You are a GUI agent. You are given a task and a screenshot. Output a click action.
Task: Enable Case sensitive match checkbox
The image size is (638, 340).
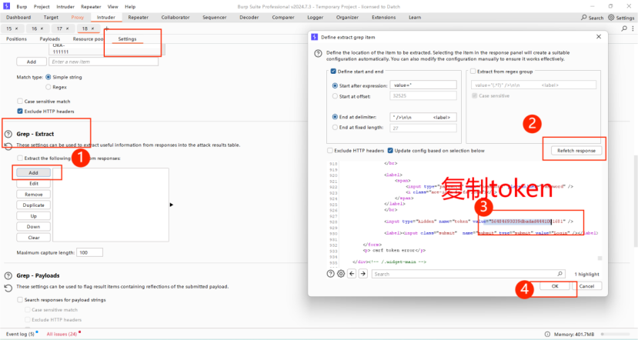(x=19, y=102)
